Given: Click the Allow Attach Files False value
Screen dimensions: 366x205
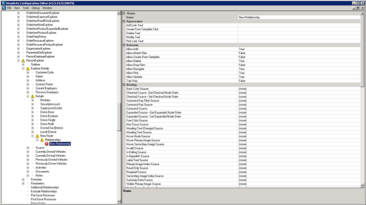Looking at the screenshot, I should pos(299,53).
